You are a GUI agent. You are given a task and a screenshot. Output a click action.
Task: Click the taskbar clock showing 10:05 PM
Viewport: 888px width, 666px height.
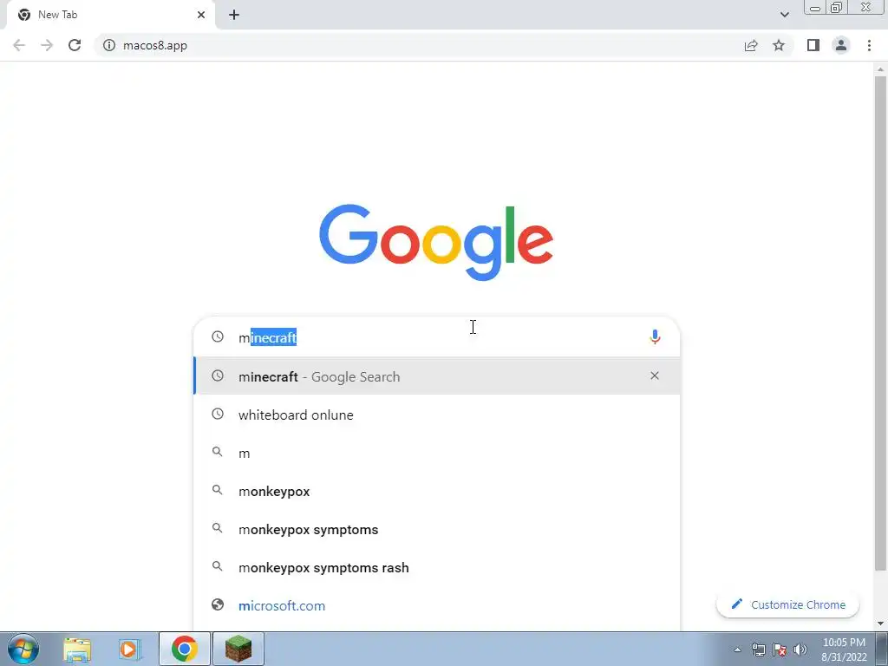pos(844,650)
